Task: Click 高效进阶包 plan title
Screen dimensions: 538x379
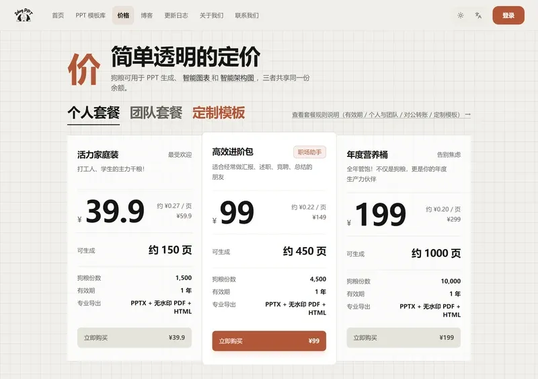Action: (233, 152)
